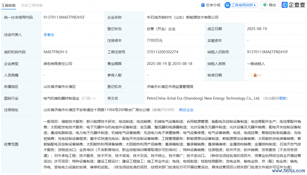307x175 pixels.
Task: Click region value 山东省济南市长清区
Action: tap(59, 87)
